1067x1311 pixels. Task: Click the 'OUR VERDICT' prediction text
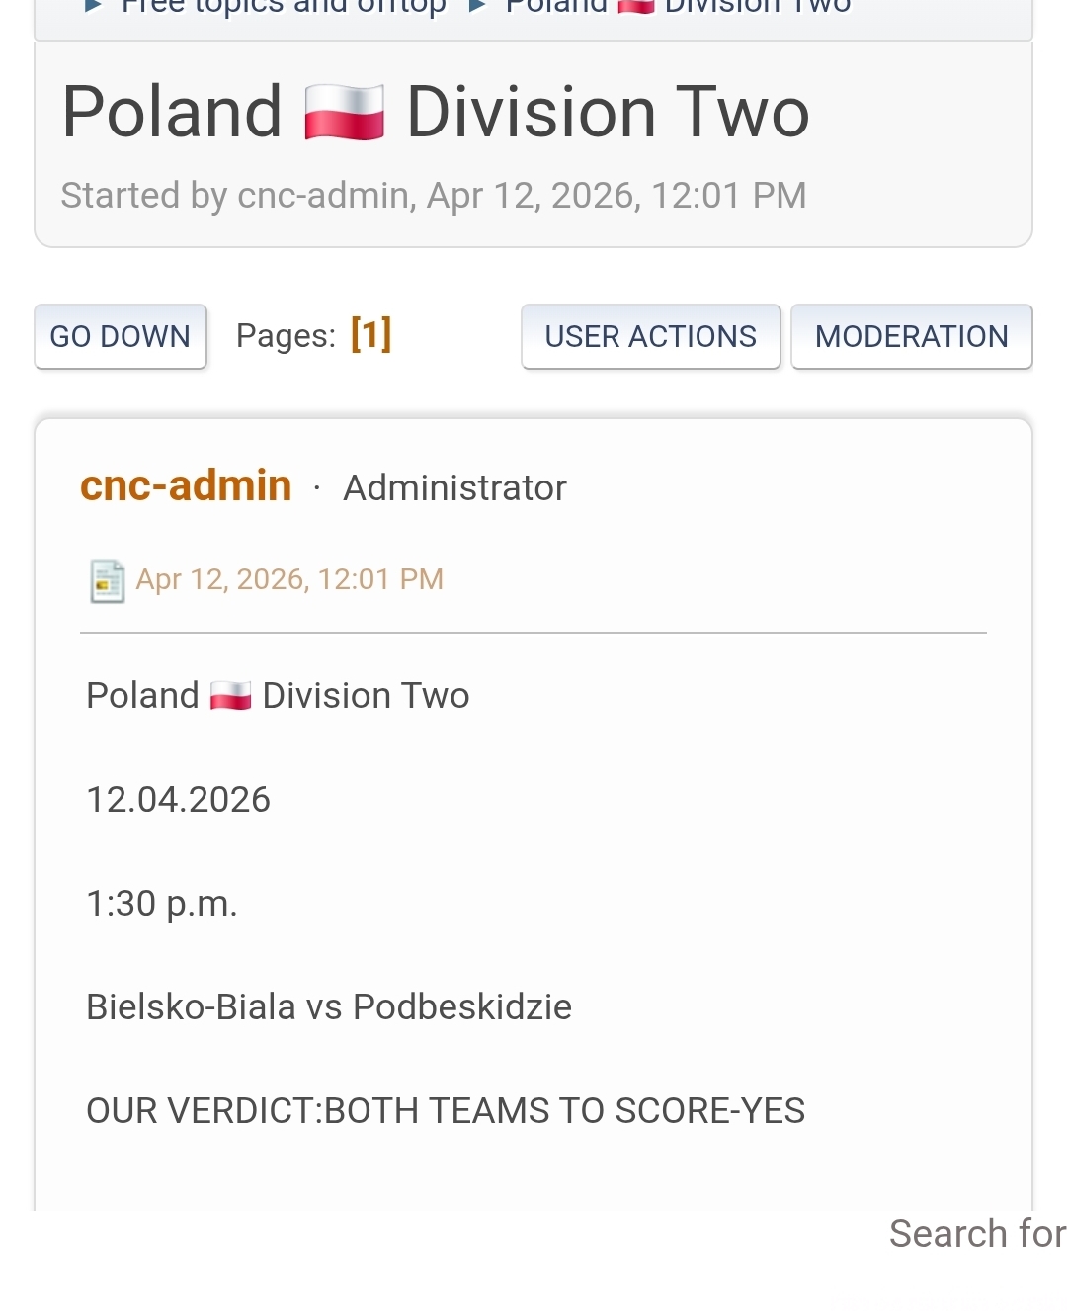(x=446, y=1111)
